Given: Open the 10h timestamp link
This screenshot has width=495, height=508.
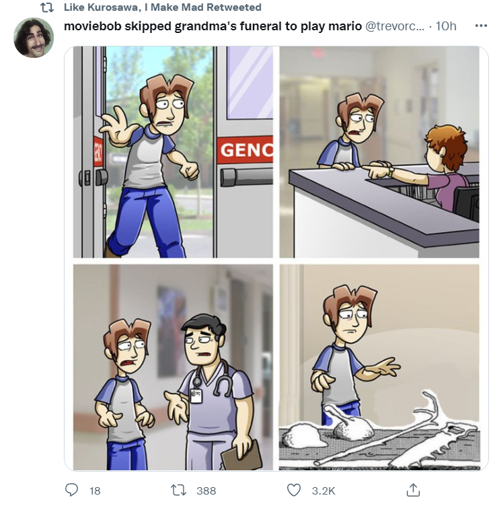Looking at the screenshot, I should click(x=446, y=26).
